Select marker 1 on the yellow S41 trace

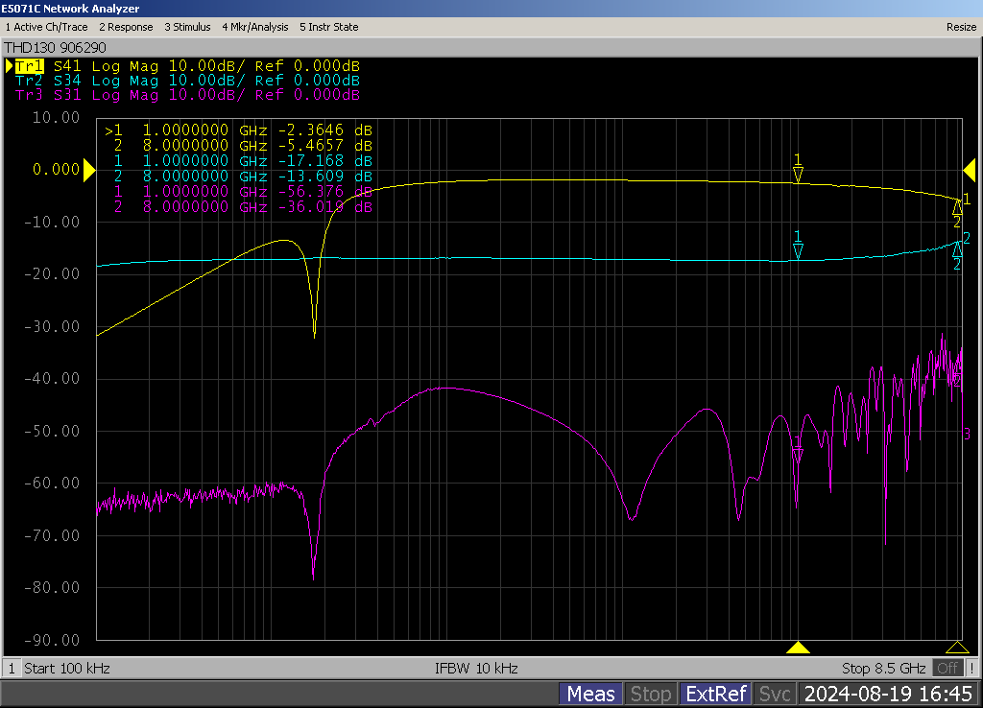[x=798, y=174]
